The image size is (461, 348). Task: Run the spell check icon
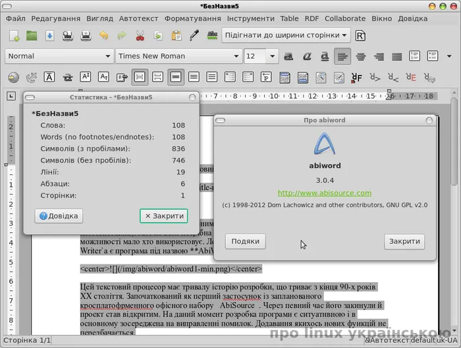pyautogui.click(x=212, y=36)
